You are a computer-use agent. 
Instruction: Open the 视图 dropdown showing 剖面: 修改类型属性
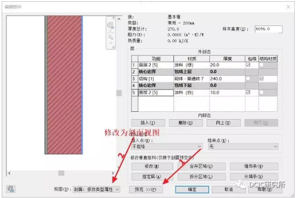[x=96, y=189]
